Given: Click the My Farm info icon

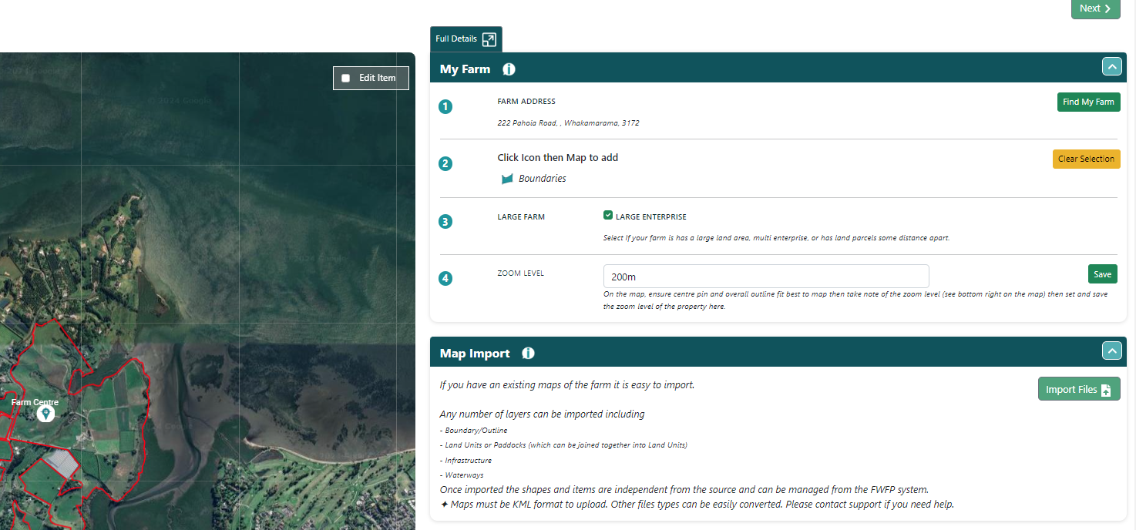Looking at the screenshot, I should point(509,69).
